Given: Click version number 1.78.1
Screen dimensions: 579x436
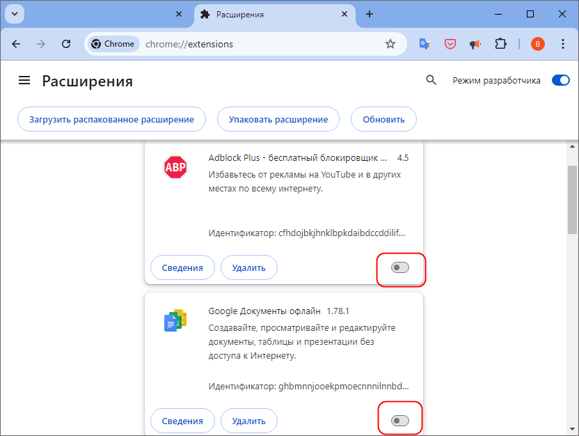Looking at the screenshot, I should click(x=338, y=311).
